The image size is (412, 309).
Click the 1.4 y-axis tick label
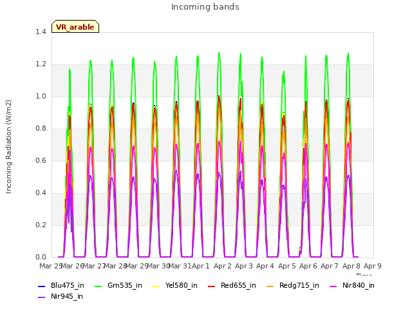(x=41, y=32)
